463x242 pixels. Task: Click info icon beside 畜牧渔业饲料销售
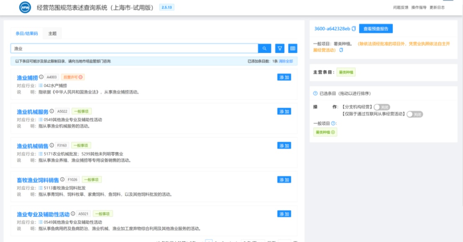pos(62,179)
